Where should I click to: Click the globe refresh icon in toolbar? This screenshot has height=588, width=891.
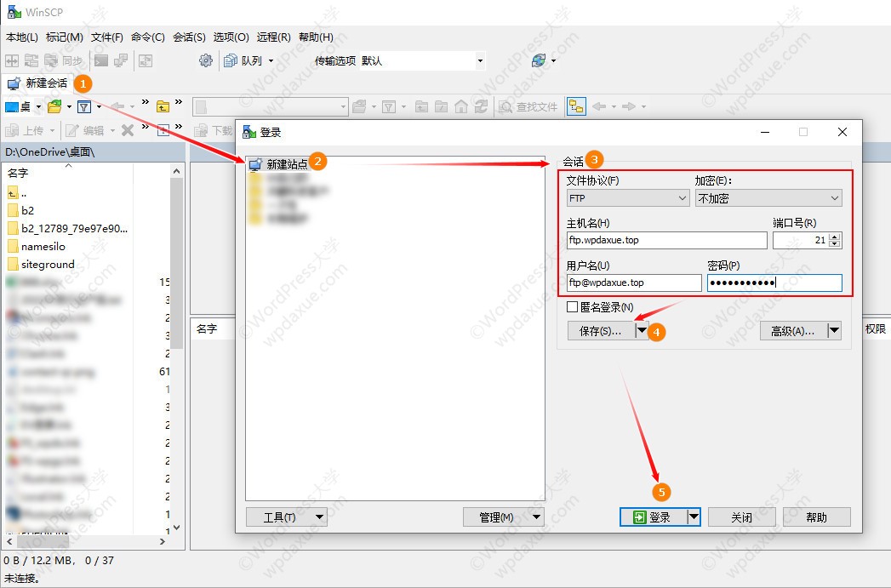tap(539, 60)
